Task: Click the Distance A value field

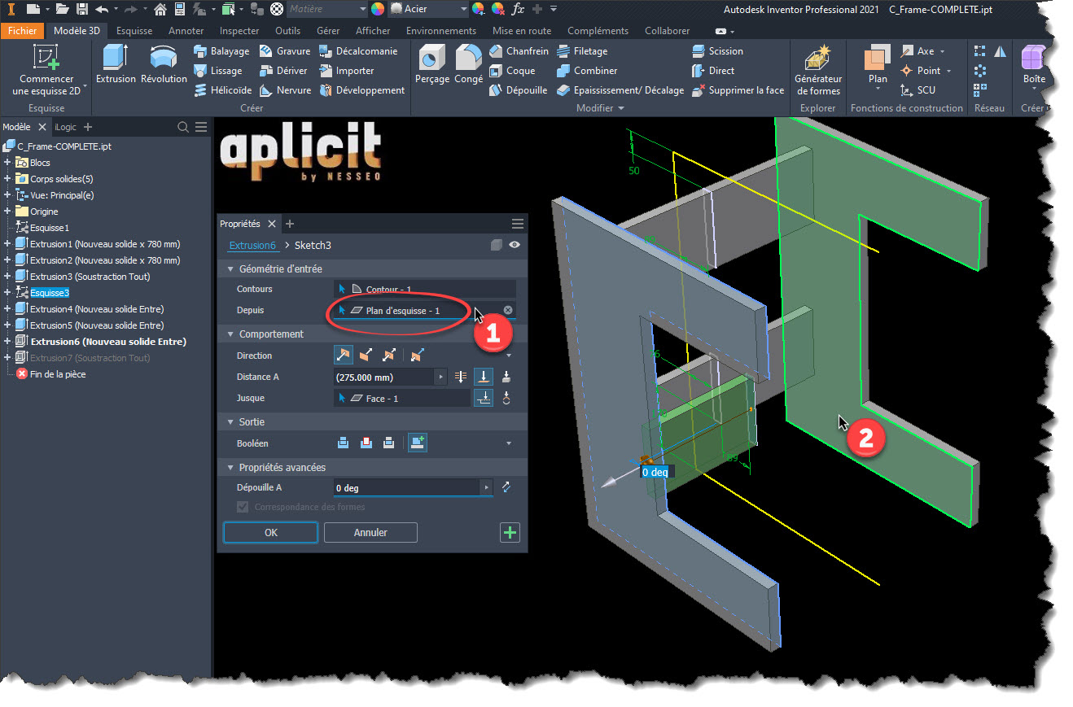Action: tap(384, 377)
